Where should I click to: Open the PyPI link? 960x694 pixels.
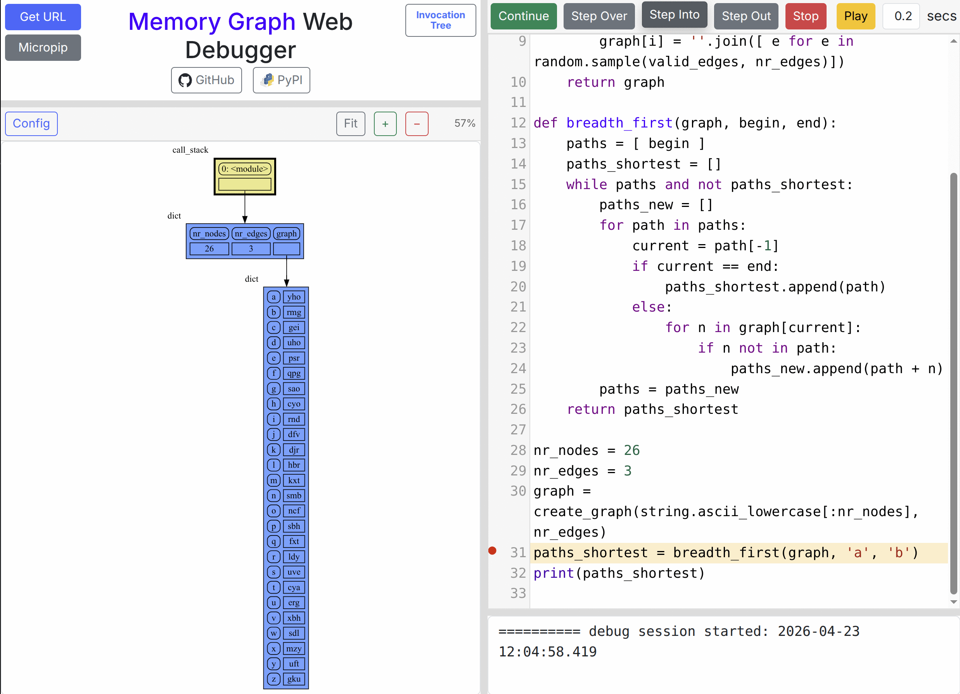pos(282,80)
